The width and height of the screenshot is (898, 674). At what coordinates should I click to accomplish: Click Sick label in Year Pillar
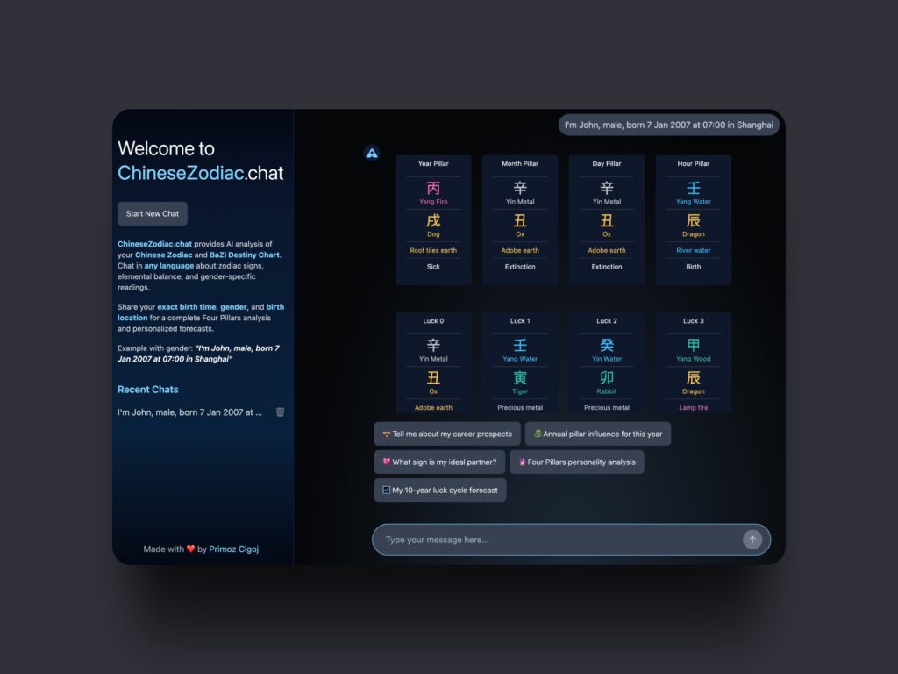433,267
